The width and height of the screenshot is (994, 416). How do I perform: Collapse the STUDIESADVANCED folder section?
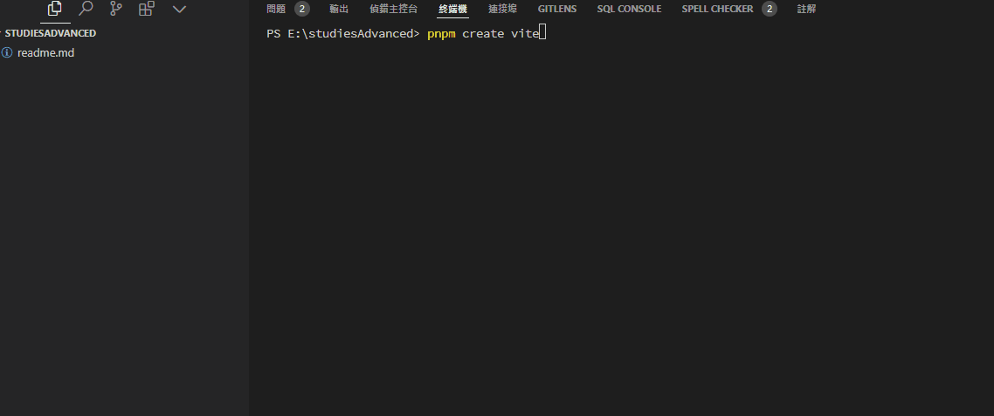50,33
